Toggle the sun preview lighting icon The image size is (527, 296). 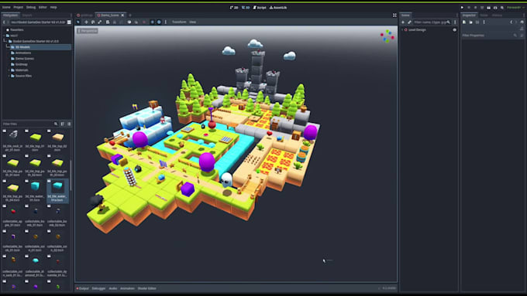[152, 22]
